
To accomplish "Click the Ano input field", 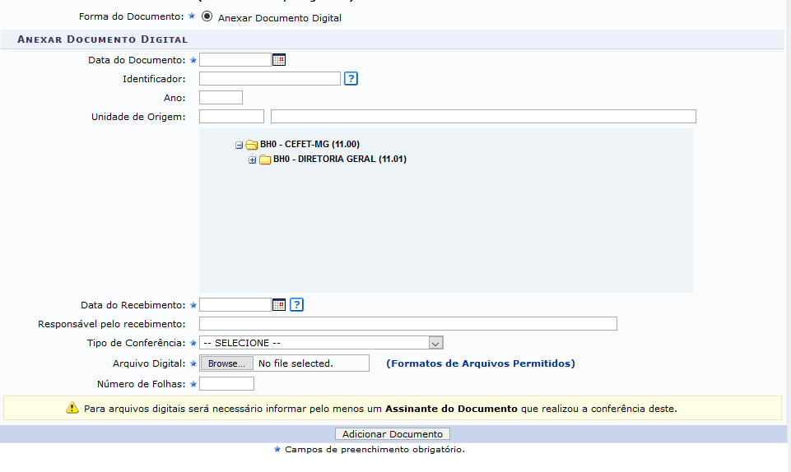I will (x=221, y=98).
